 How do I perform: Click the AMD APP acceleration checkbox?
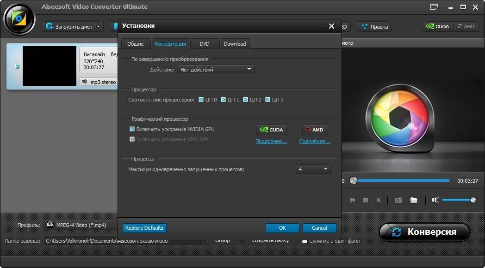(x=132, y=139)
